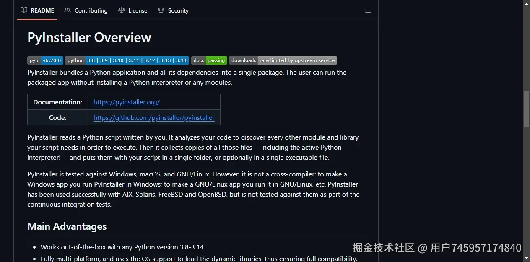Switch to the License tab

click(x=133, y=10)
